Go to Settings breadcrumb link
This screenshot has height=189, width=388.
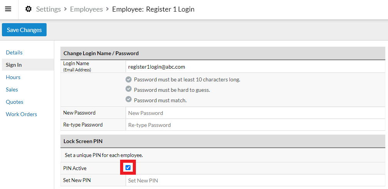tap(48, 9)
